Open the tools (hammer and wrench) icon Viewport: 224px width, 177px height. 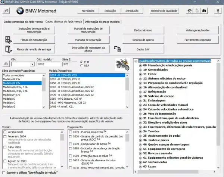189,11
